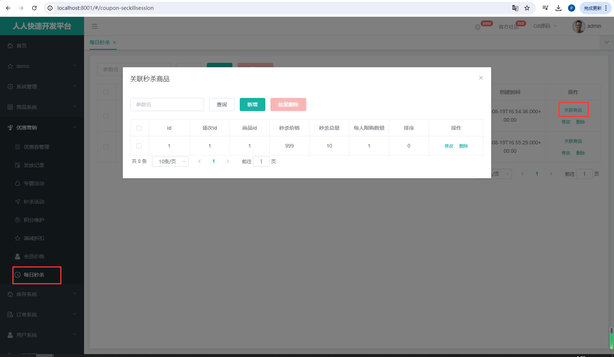This screenshot has height=357, width=614.
Task: Focus the dialog 前往 page number field
Action: pos(261,162)
